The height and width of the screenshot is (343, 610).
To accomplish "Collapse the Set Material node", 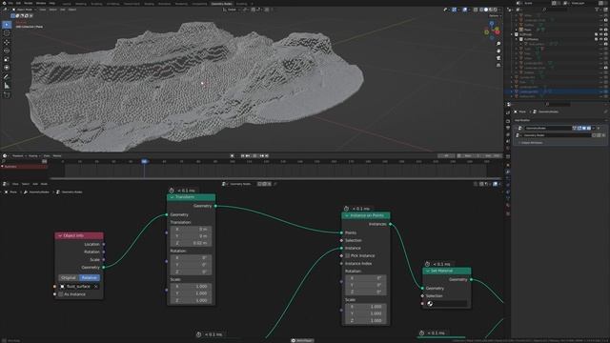I will coord(428,271).
